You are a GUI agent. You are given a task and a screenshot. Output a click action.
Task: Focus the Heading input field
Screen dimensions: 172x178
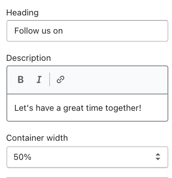(x=87, y=31)
